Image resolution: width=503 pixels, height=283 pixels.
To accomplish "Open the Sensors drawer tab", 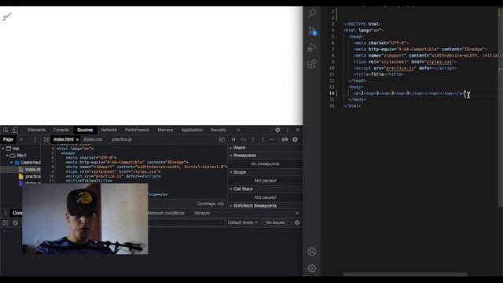I will [x=202, y=213].
